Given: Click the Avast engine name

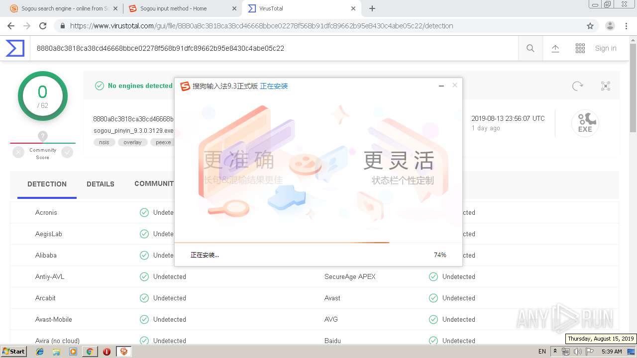Looking at the screenshot, I should tap(332, 298).
